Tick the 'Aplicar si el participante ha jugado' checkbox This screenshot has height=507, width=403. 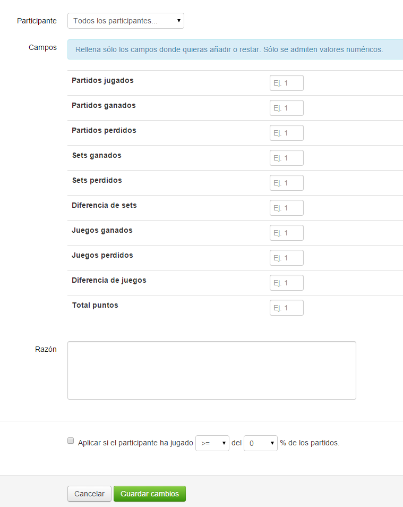[x=71, y=441]
